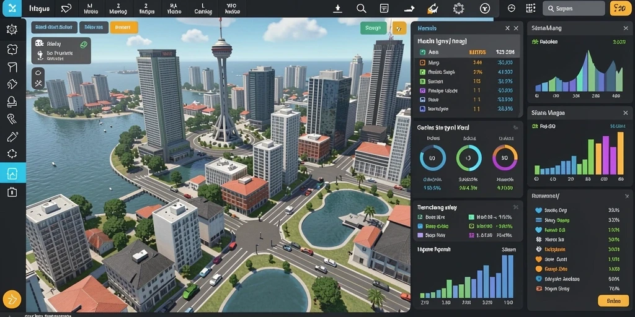This screenshot has width=635, height=317.
Task: Expand the small icon beside the donut charts panel title
Action: [x=515, y=128]
